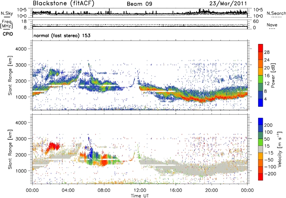
Task: Click the "N.Search" label
Action: pyautogui.click(x=276, y=13)
